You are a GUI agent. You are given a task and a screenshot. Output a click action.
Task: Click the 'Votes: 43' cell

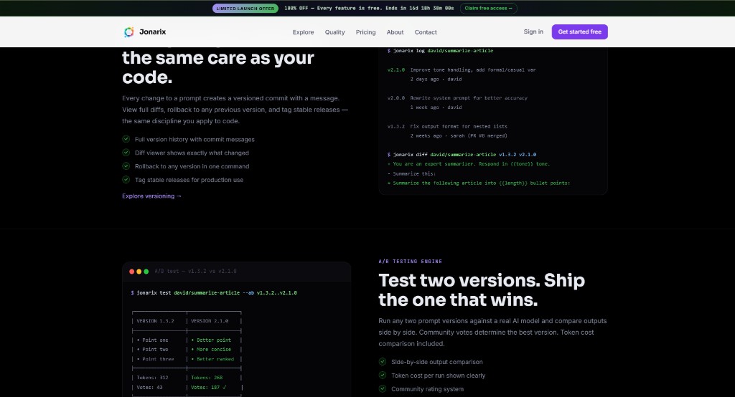[149, 387]
